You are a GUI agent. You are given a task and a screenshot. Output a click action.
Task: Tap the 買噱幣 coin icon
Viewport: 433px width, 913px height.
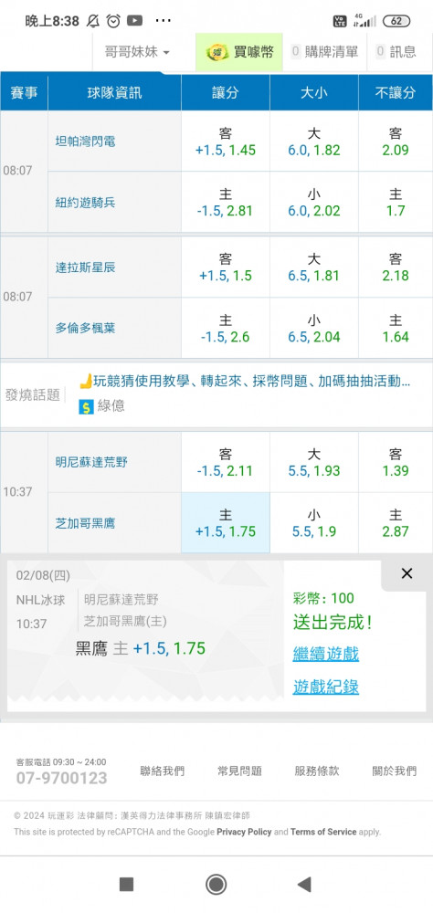pyautogui.click(x=217, y=52)
